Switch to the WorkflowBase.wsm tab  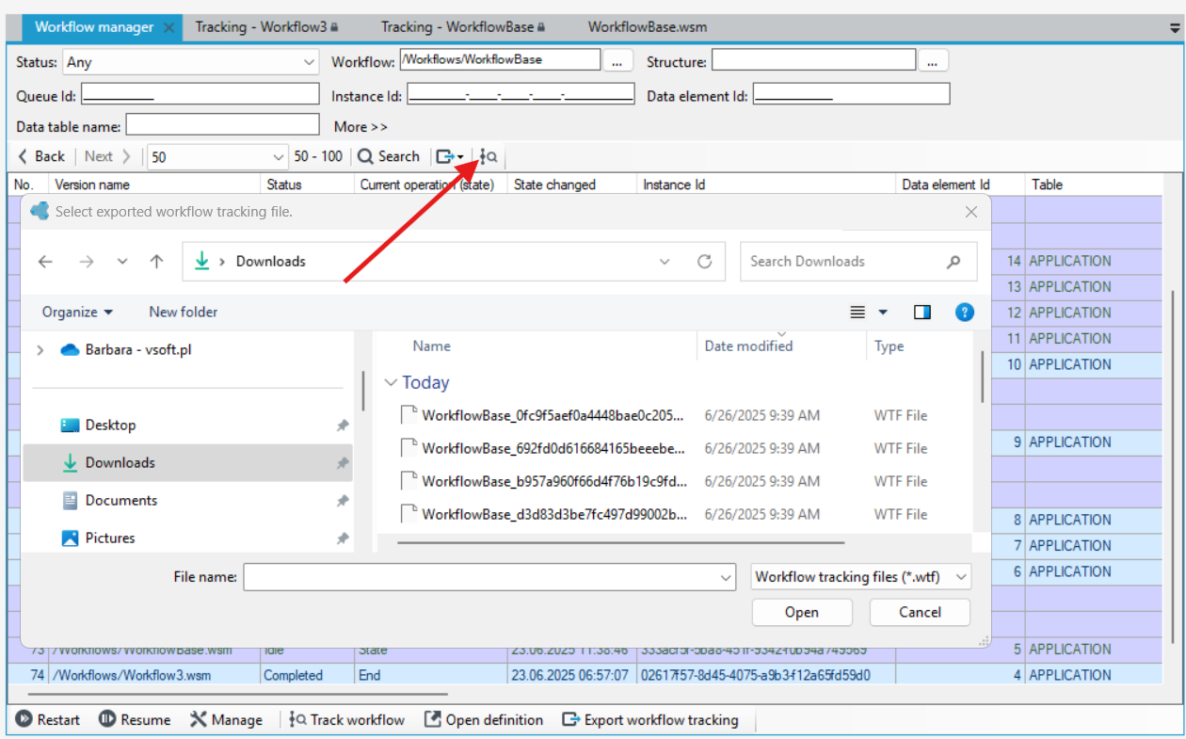pyautogui.click(x=648, y=27)
